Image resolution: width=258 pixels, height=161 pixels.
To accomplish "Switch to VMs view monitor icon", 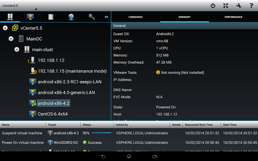I will click(x=30, y=17).
